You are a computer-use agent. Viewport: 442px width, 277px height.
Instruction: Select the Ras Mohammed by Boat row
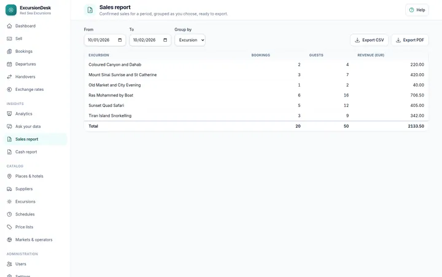pyautogui.click(x=256, y=95)
